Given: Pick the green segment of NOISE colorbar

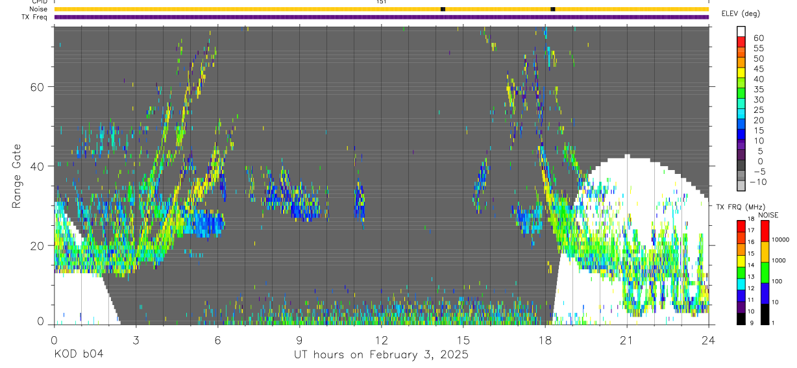Looking at the screenshot, I should tap(765, 273).
